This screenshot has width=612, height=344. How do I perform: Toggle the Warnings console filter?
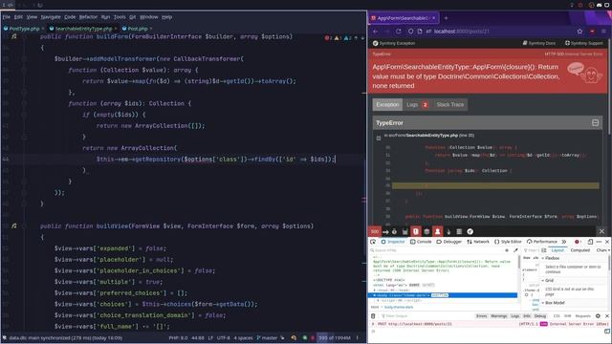point(499,316)
